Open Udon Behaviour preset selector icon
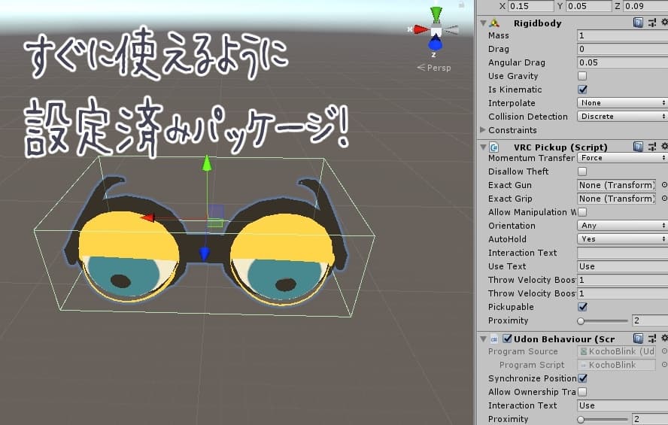This screenshot has height=425, width=668. tap(651, 338)
